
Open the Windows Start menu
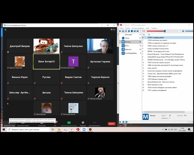(x=3, y=129)
